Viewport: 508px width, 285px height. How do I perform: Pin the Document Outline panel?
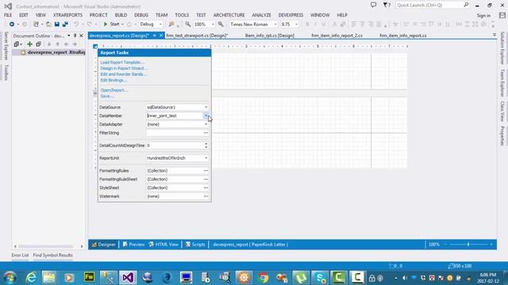[x=75, y=36]
